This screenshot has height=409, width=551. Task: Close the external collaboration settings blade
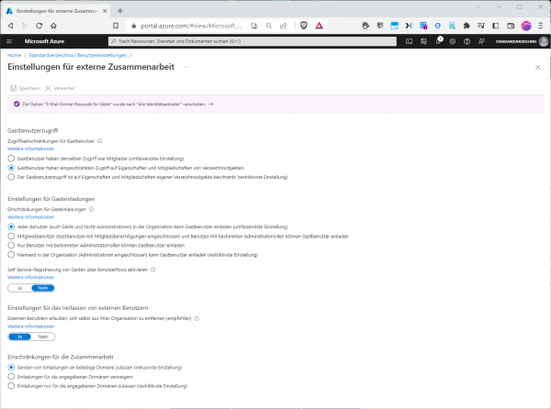click(x=537, y=67)
